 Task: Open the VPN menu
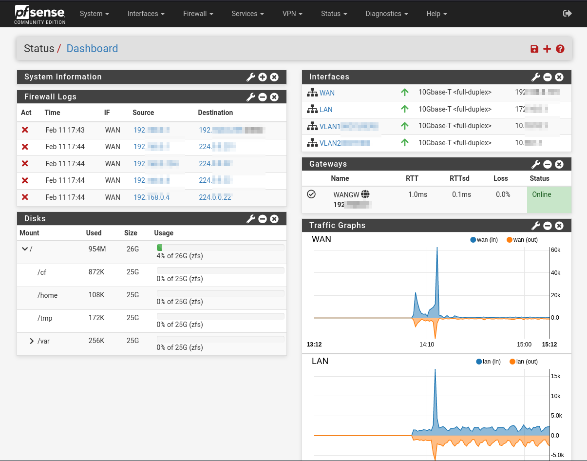292,14
